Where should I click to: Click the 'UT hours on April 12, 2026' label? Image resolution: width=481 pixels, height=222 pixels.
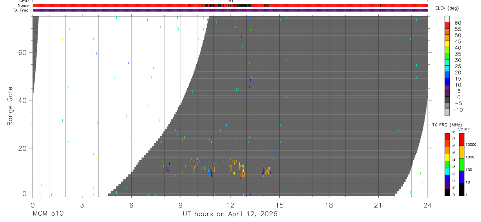230,214
